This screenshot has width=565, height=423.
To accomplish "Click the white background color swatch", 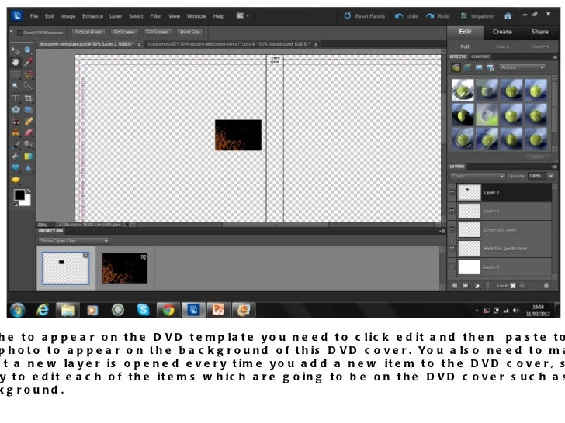I will point(26,201).
